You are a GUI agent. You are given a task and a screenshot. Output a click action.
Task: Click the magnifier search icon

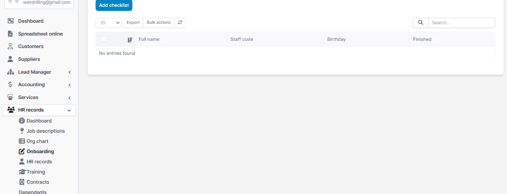coord(421,23)
